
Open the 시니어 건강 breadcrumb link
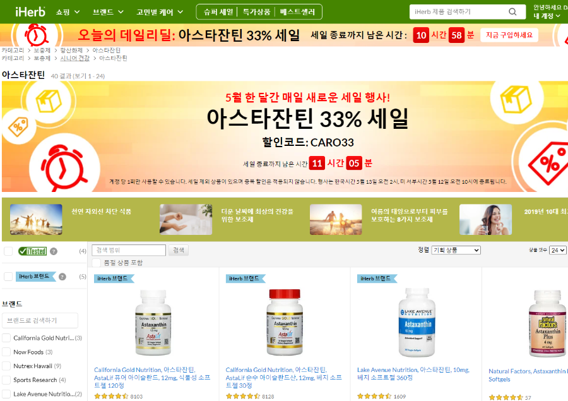[x=74, y=58]
